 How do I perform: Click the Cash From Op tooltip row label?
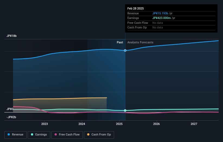[137, 28]
